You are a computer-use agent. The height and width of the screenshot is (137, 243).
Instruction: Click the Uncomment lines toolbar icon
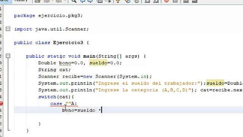(195, 1)
